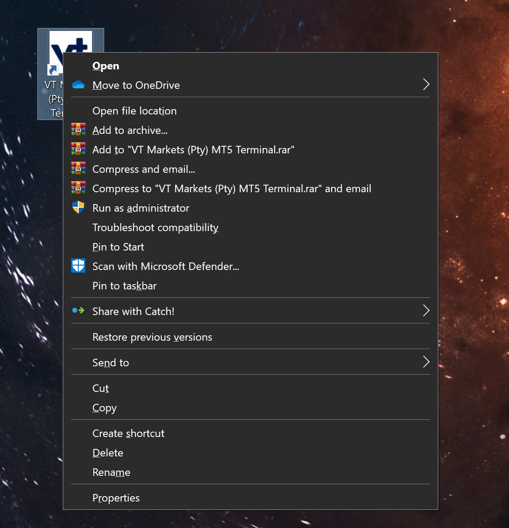509x528 pixels.
Task: Select Create shortcut
Action: click(250, 433)
